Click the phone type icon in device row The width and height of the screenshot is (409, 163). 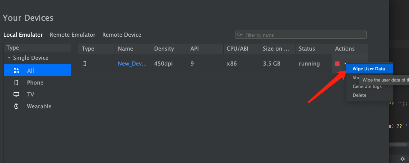tap(84, 64)
